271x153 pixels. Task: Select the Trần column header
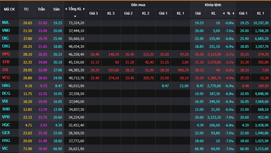tap(41, 9)
